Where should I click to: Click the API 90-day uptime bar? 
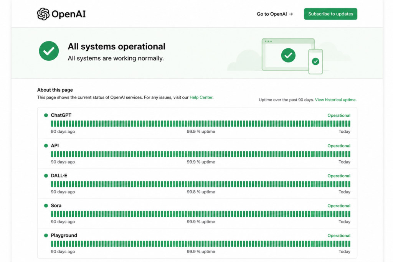(200, 154)
